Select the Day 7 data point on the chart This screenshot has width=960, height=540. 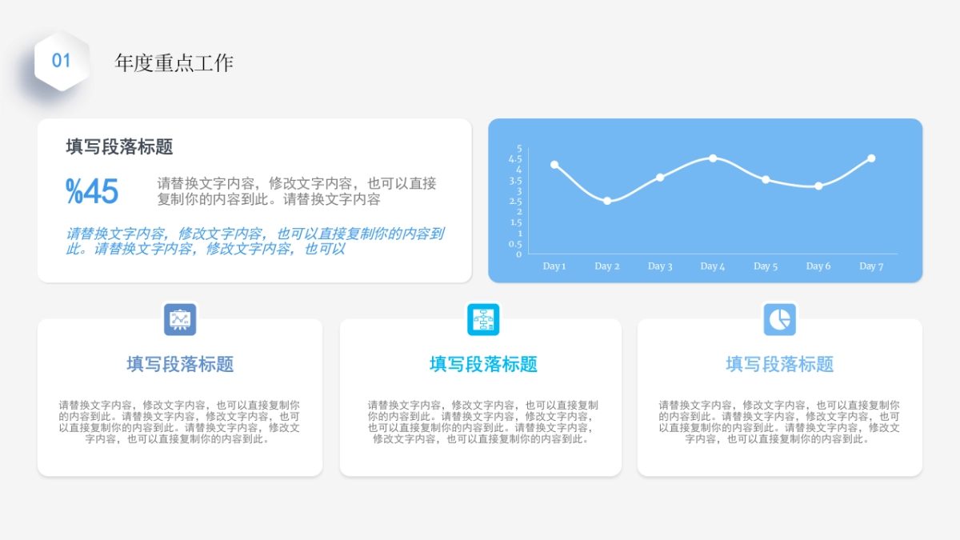[870, 158]
